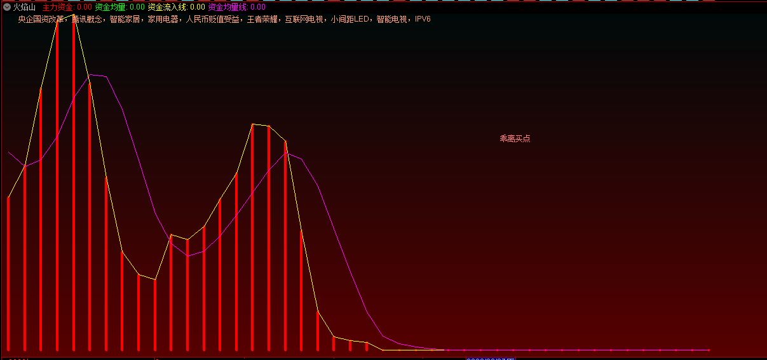Viewport: 767px width, 360px height.
Task: Click the 智能家居 concept tag
Action: (125, 20)
